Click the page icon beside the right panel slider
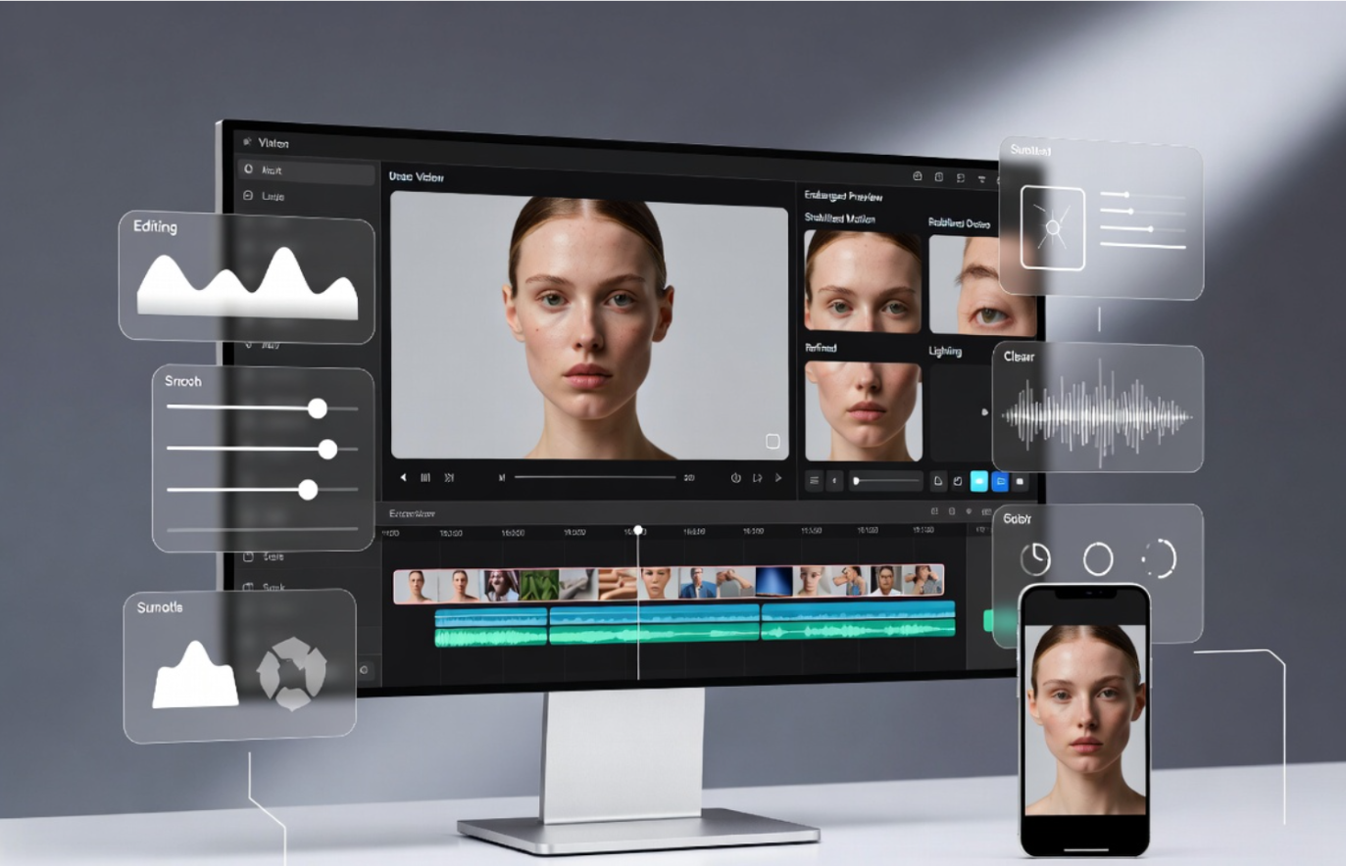 [937, 481]
